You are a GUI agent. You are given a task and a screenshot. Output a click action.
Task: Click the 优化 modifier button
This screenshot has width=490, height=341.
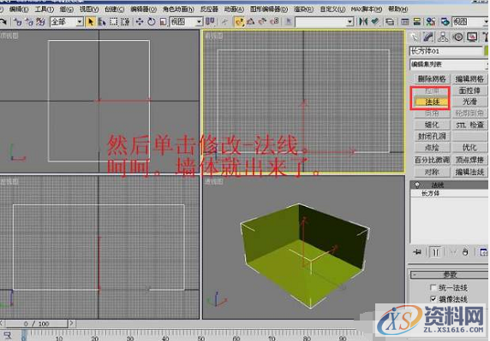tap(469, 148)
